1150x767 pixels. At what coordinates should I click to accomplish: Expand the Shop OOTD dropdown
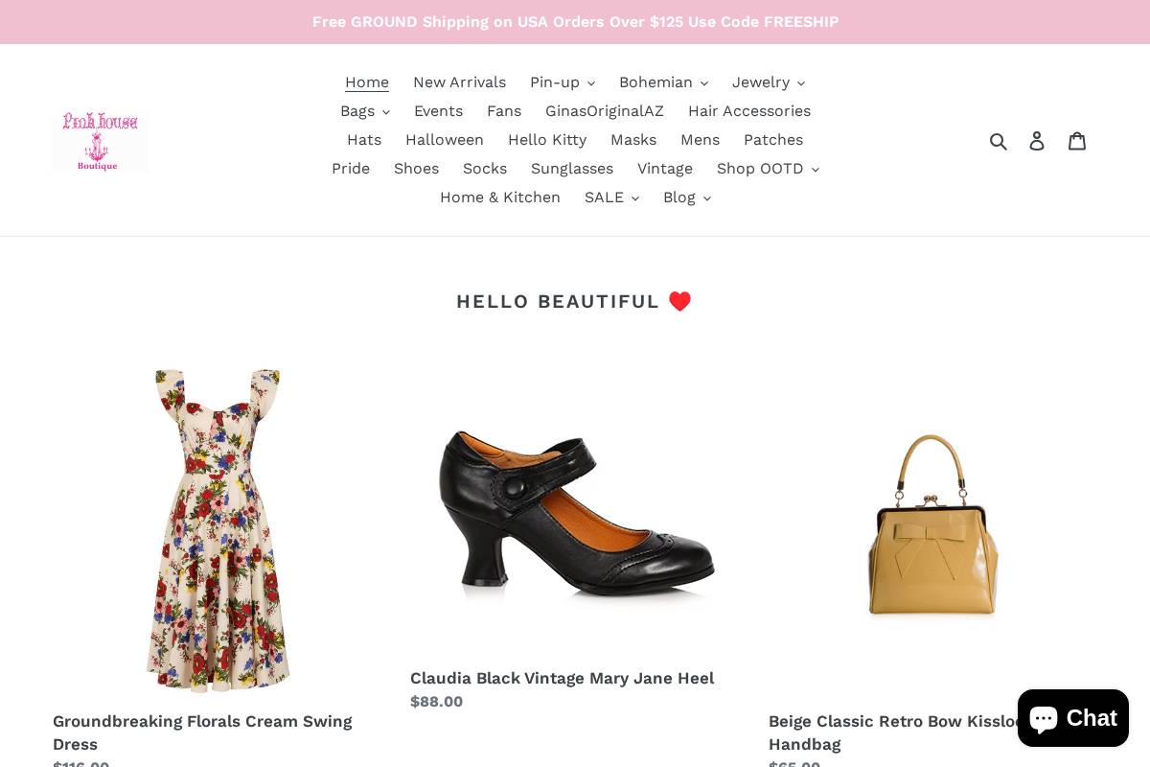pyautogui.click(x=768, y=169)
